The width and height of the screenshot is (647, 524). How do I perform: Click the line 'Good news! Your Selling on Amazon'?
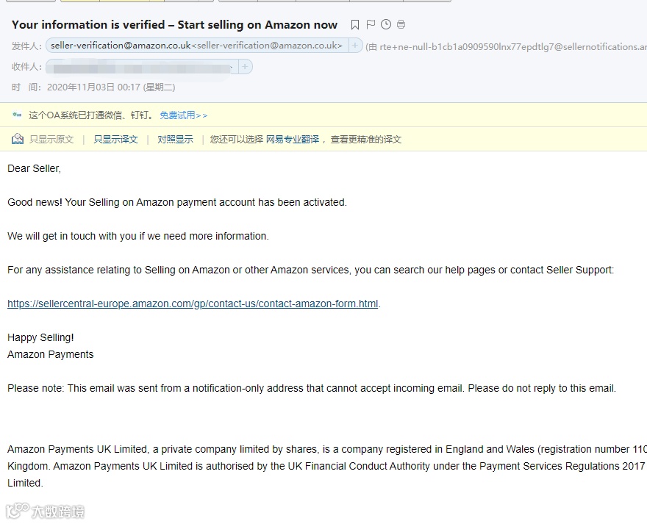point(177,202)
